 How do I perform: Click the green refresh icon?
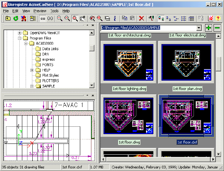coord(16,19)
